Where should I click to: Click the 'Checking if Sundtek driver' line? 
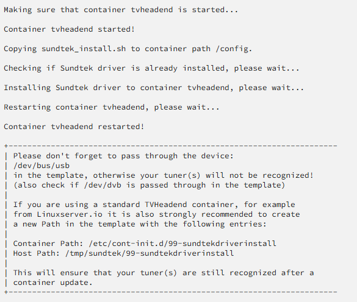(x=151, y=68)
